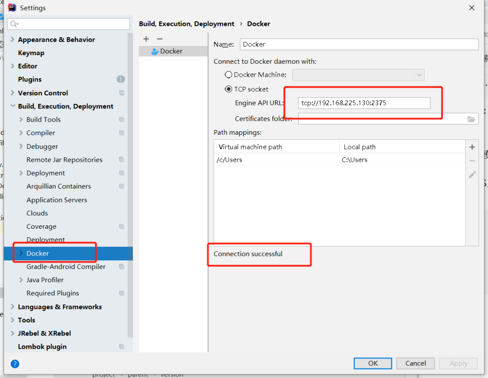Click the settings tree vertical scrollbar
488x378 pixels.
coord(130,185)
